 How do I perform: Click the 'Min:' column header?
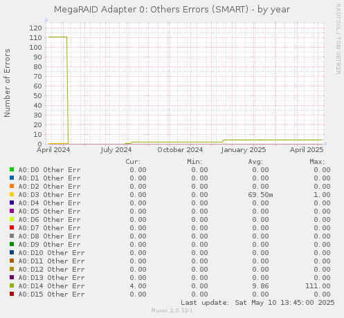click(194, 162)
